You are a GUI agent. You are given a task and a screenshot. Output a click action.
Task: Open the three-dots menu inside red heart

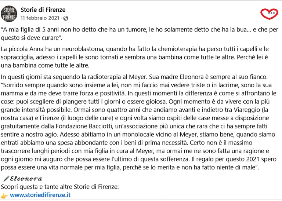272,13
